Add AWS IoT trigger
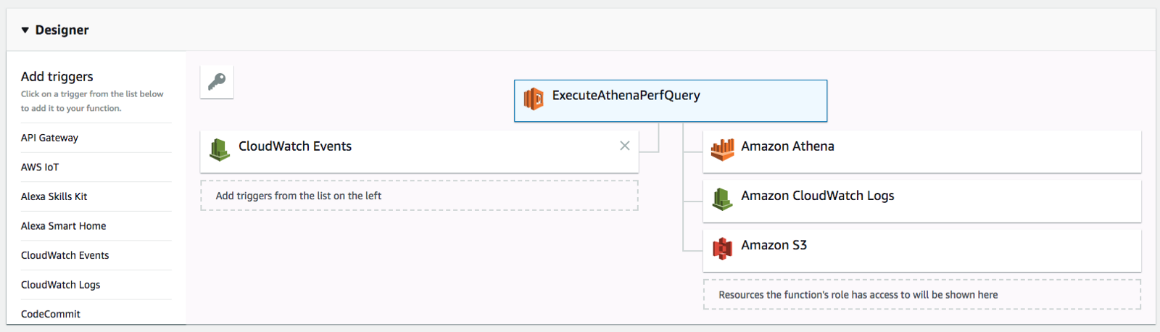Screen dimensions: 1160x332 pos(40,167)
